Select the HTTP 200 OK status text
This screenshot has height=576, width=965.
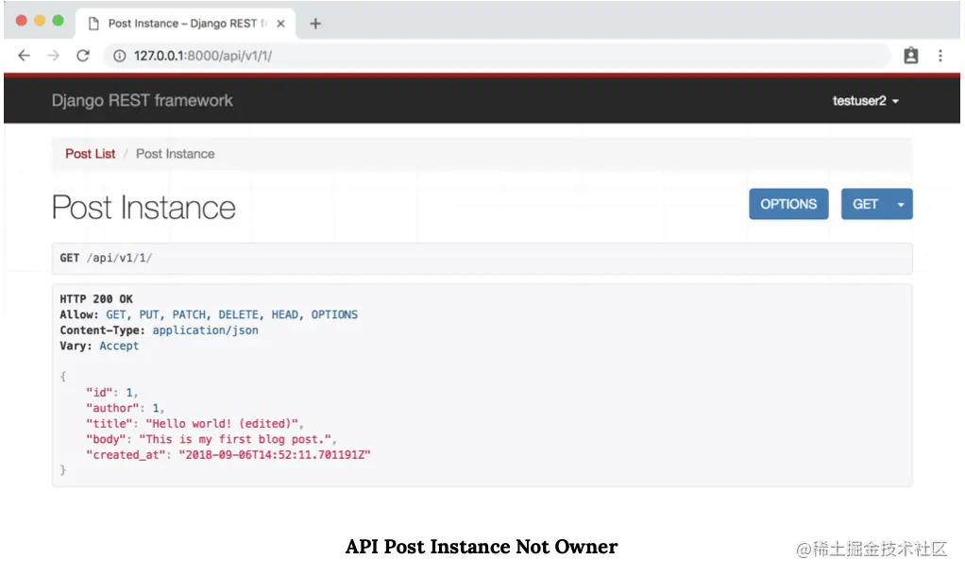coord(96,299)
